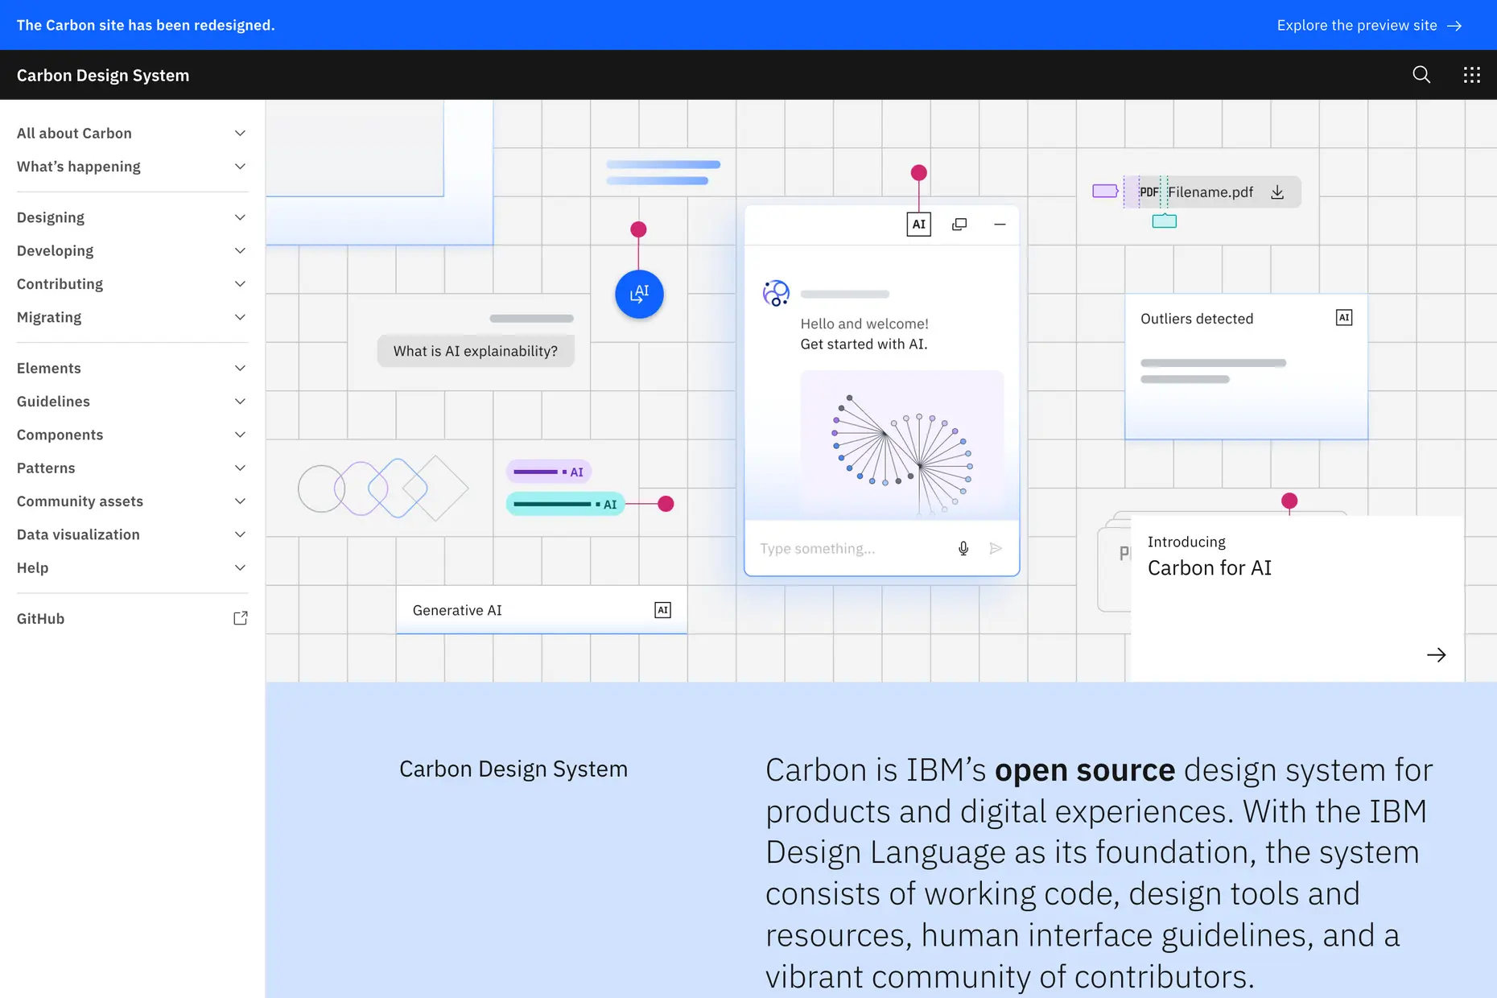Click the AI label in chat header

tap(918, 225)
